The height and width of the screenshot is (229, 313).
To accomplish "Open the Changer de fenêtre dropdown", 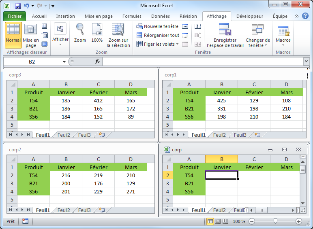I will [x=257, y=42].
